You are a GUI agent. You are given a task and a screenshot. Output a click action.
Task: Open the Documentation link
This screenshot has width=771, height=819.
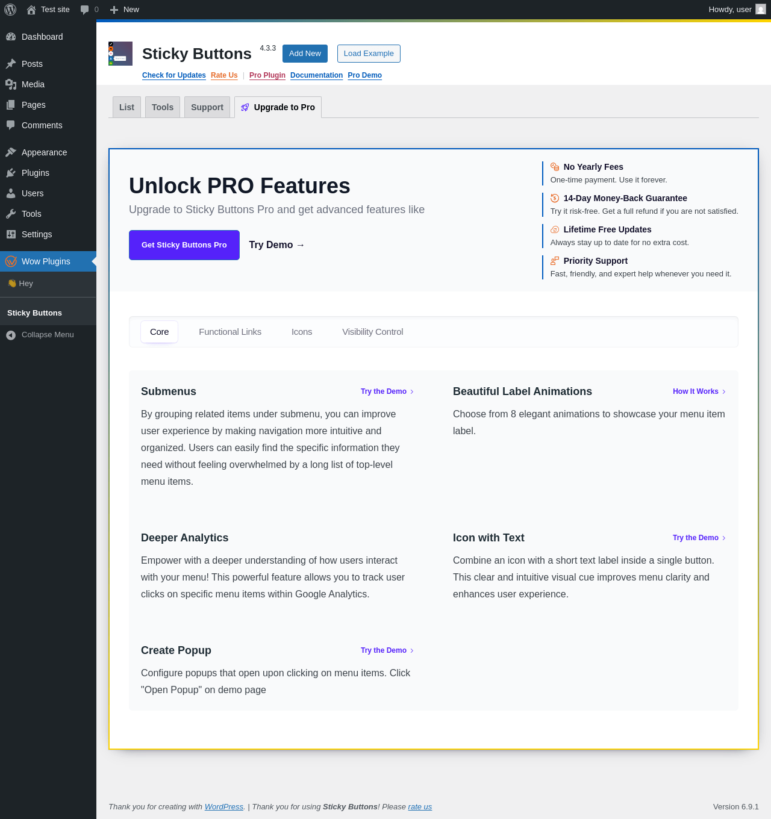point(316,75)
